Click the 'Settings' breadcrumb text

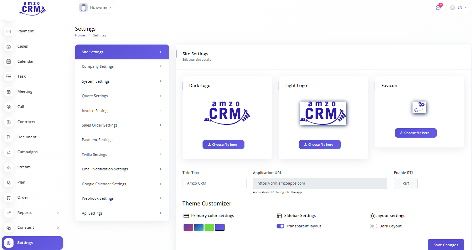pos(100,35)
